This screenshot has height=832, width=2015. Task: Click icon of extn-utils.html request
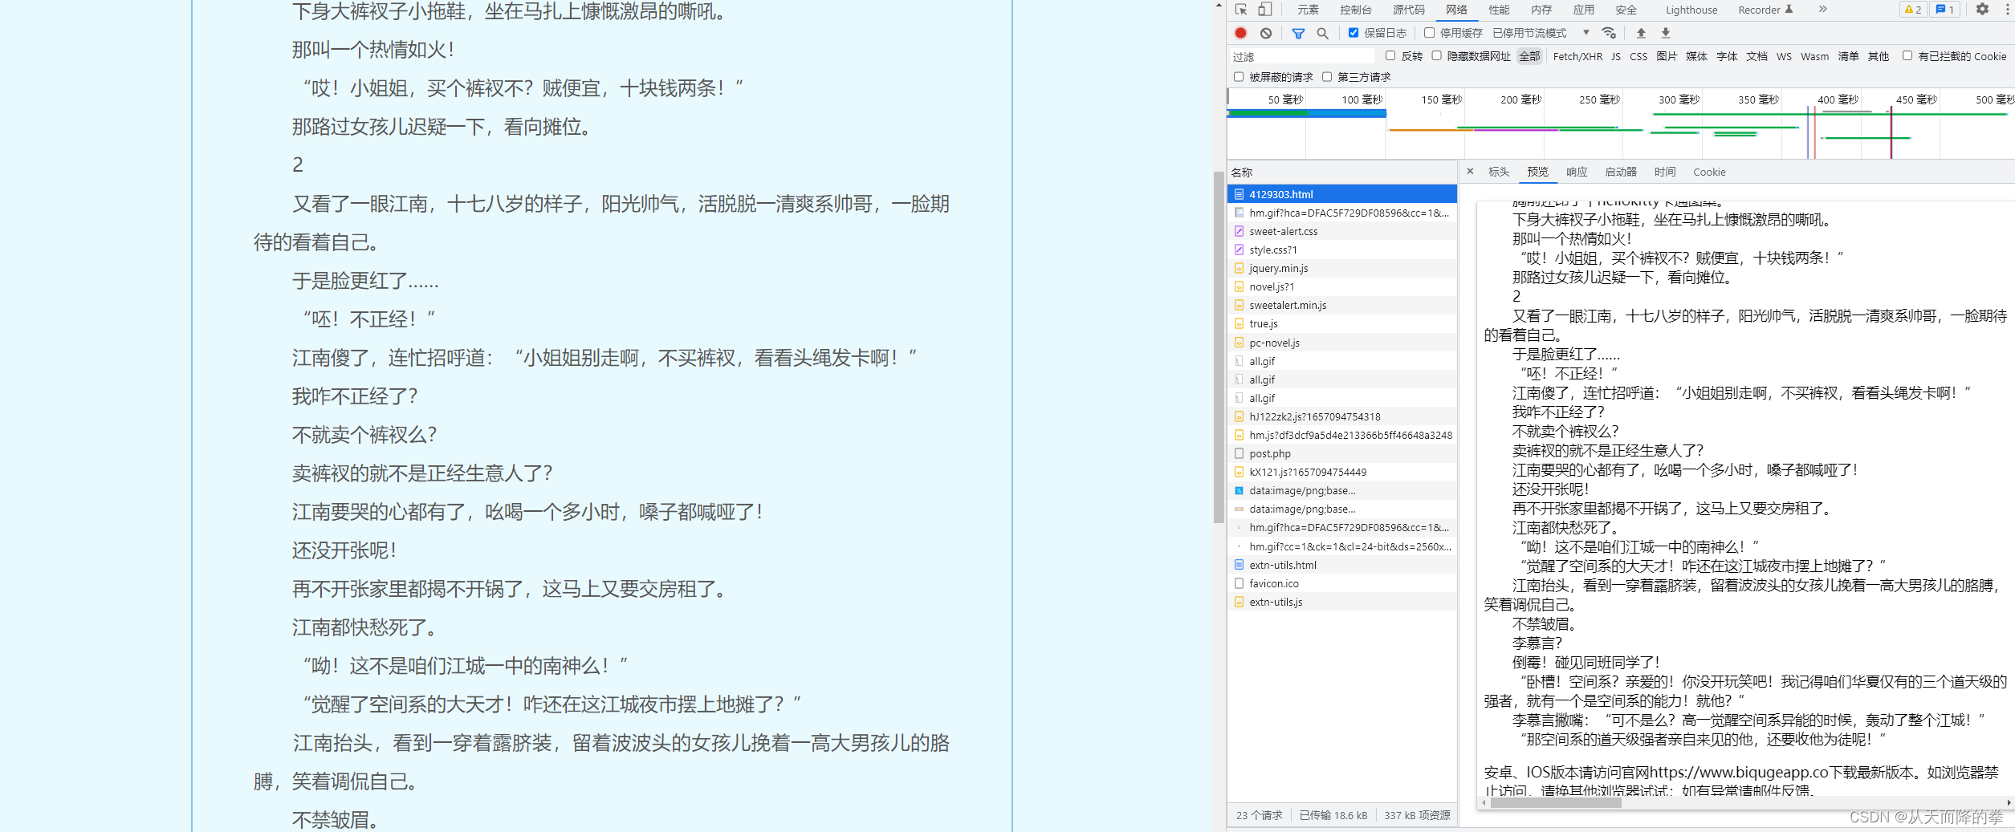[x=1239, y=565]
